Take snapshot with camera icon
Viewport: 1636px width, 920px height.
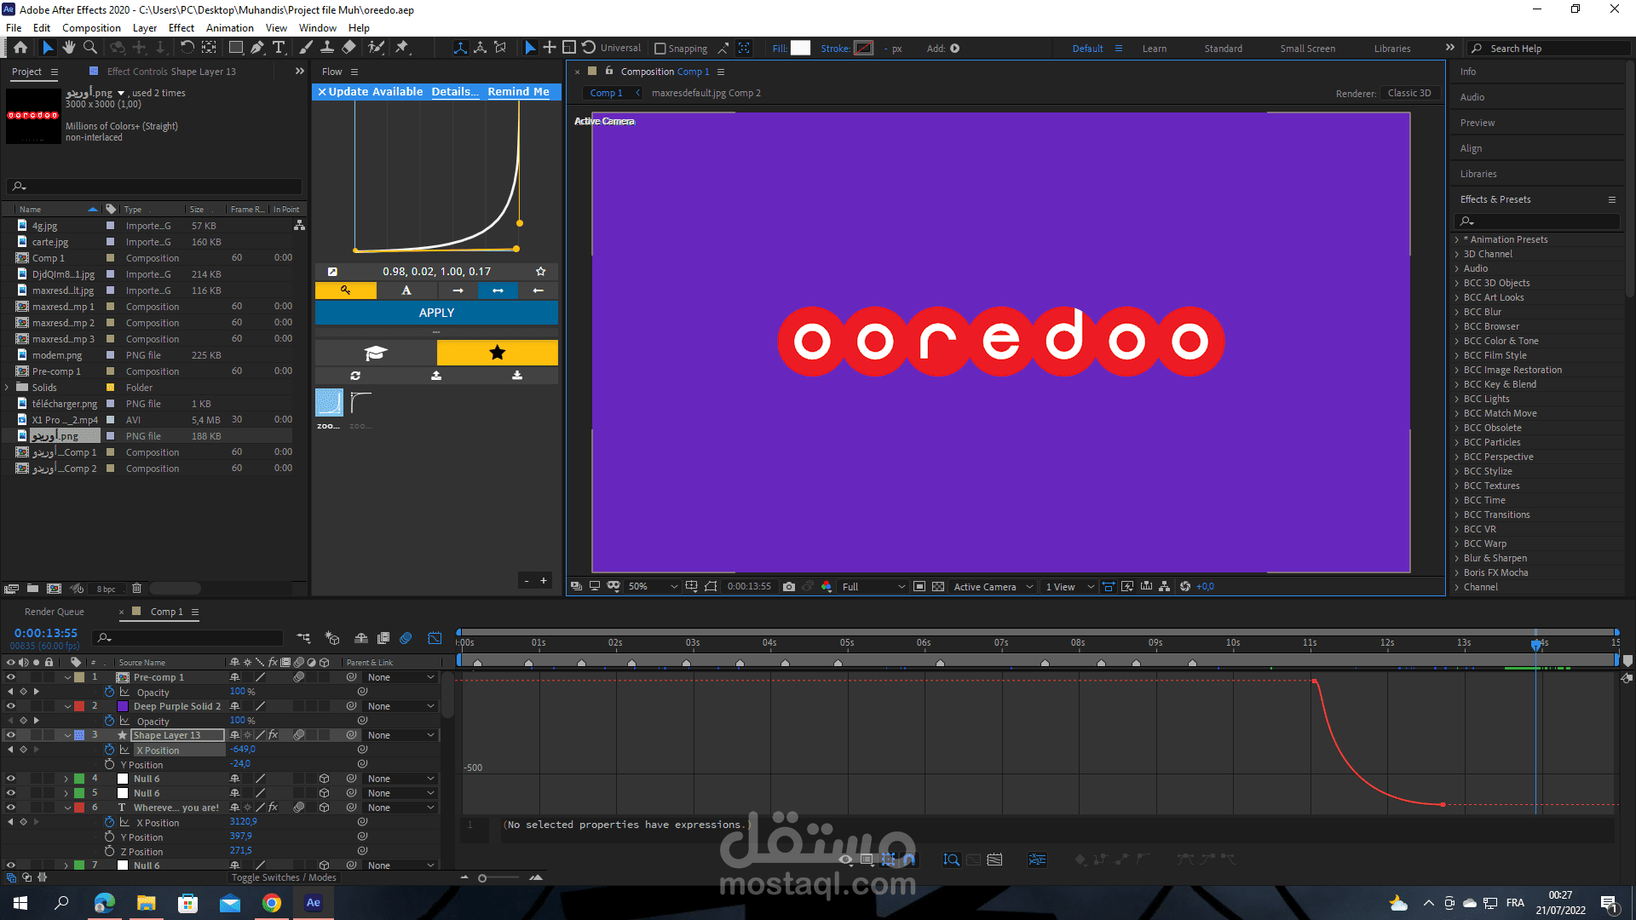[x=789, y=587]
